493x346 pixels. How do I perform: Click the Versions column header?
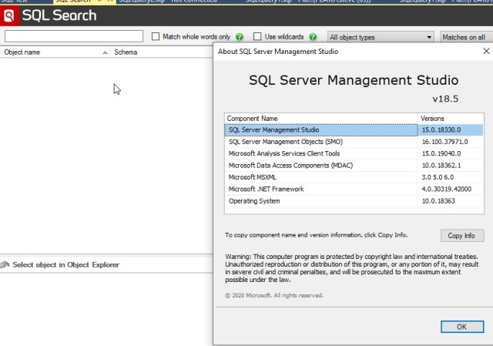(x=450, y=118)
